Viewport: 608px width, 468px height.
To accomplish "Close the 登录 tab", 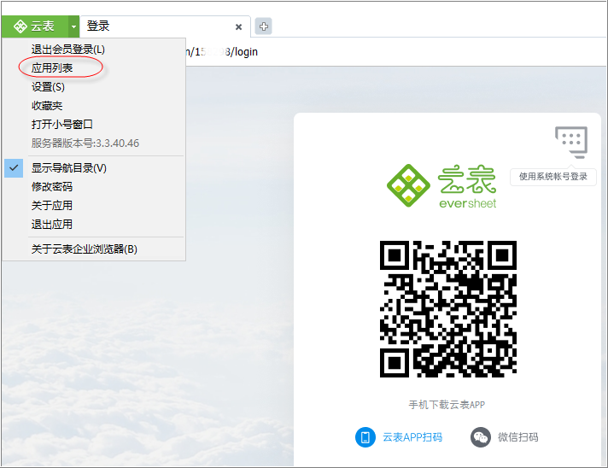I will click(238, 26).
